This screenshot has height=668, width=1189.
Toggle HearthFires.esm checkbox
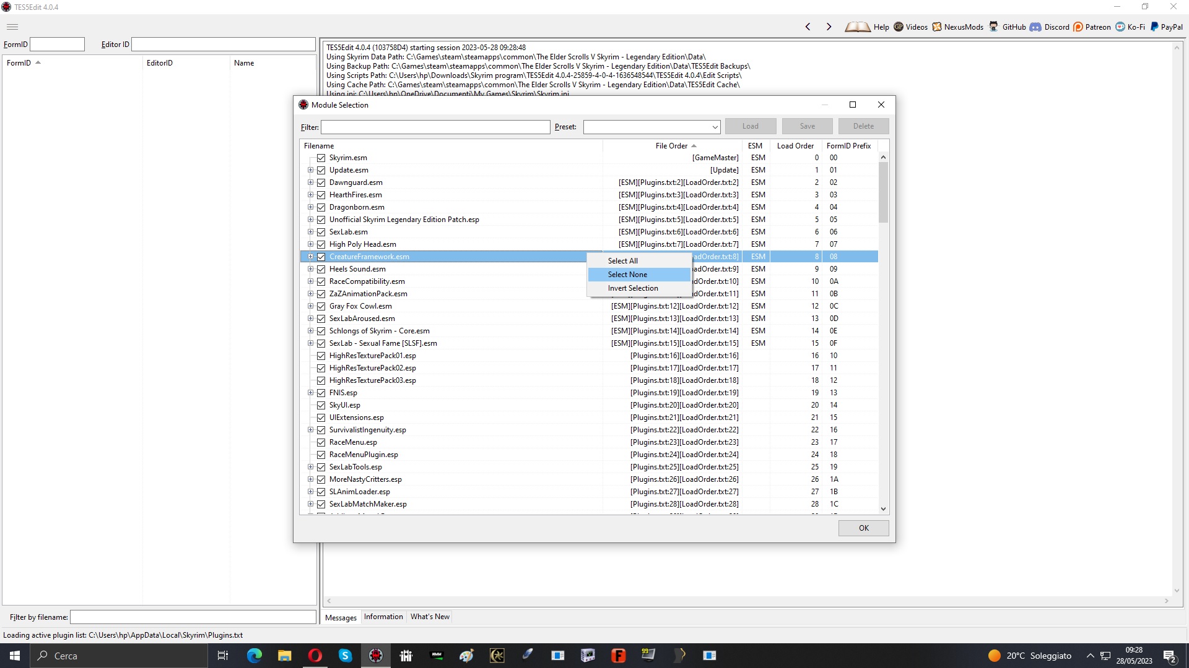point(321,195)
